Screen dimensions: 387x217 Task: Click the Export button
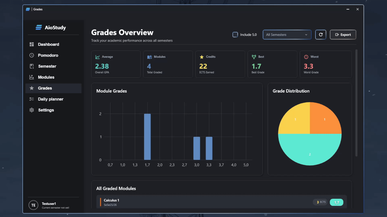(343, 34)
